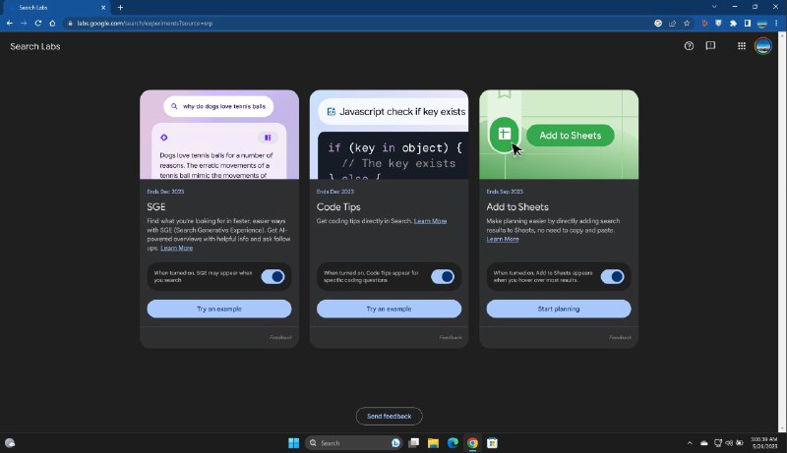
Task: Open the Help icon in Search Labs header
Action: (x=689, y=46)
